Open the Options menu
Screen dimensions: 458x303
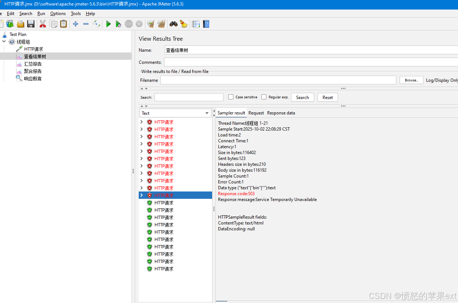tap(58, 14)
